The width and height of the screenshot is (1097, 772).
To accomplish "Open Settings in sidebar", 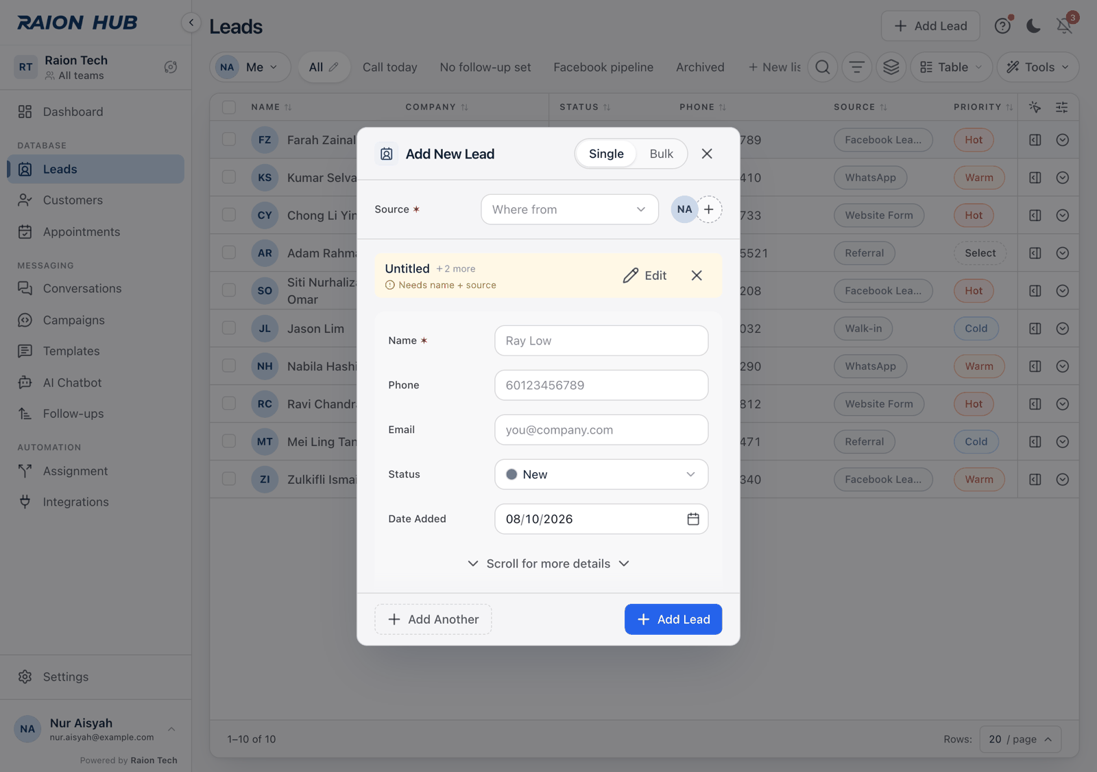I will (95, 677).
